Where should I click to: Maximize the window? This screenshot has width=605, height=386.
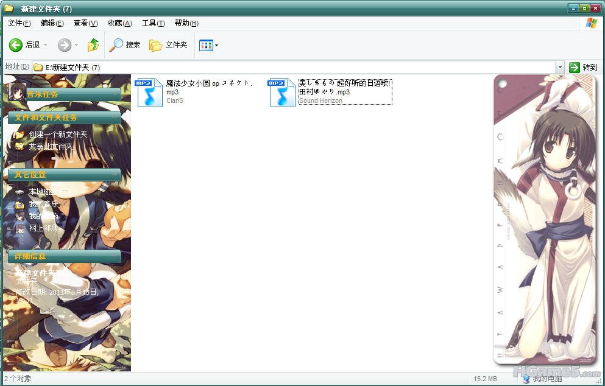coord(584,8)
